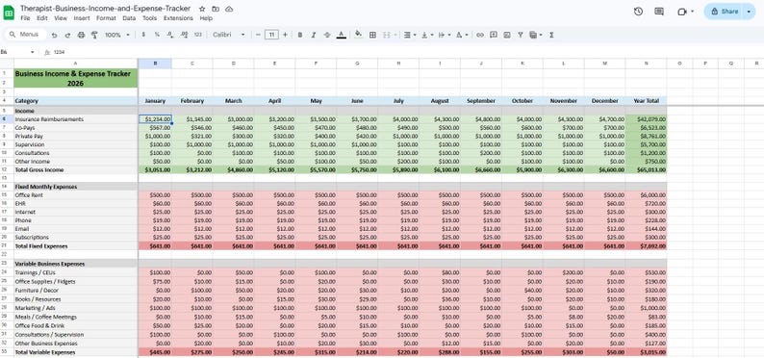Open the text color picker
This screenshot has width=764, height=358.
342,35
